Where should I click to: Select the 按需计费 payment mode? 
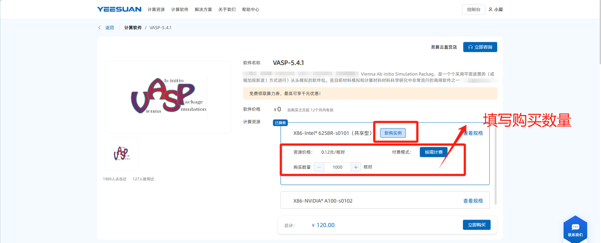click(433, 152)
